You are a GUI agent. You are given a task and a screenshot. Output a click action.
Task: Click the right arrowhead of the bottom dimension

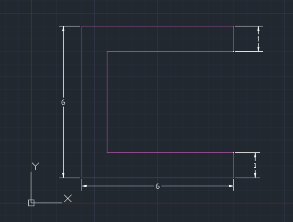pos(231,186)
